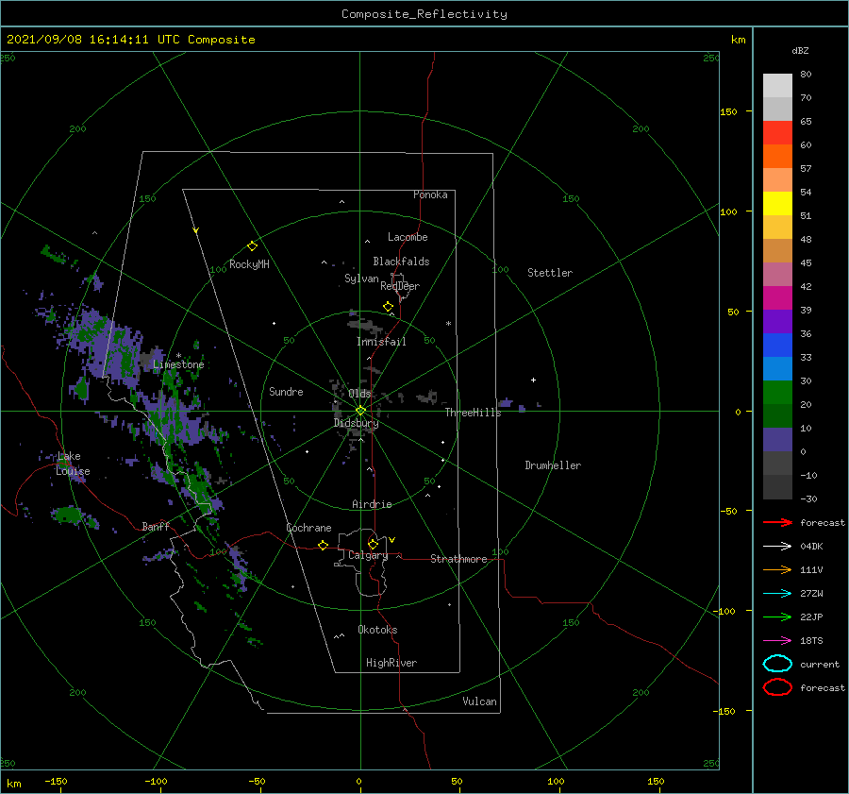The image size is (849, 794).
Task: Select the ThreeHills label
Action: tap(474, 413)
